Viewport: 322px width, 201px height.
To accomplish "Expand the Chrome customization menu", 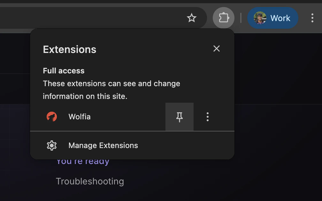I will (312, 18).
